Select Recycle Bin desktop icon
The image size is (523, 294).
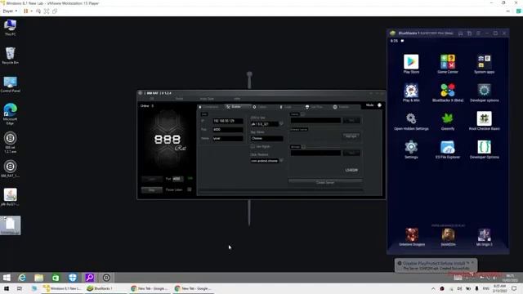[10, 56]
